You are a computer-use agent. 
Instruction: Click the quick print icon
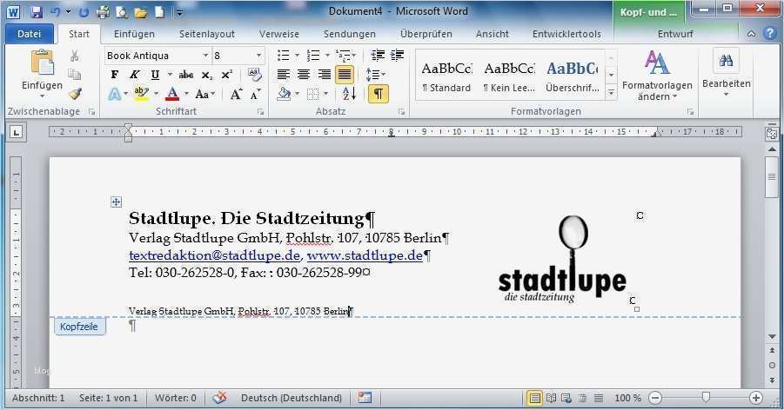(103, 12)
